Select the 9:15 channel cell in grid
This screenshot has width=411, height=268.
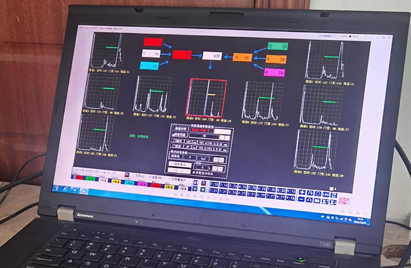291,184
